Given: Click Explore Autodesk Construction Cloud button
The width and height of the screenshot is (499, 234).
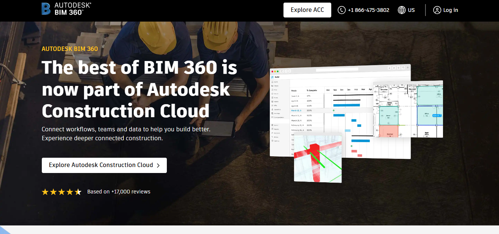Looking at the screenshot, I should 104,165.
